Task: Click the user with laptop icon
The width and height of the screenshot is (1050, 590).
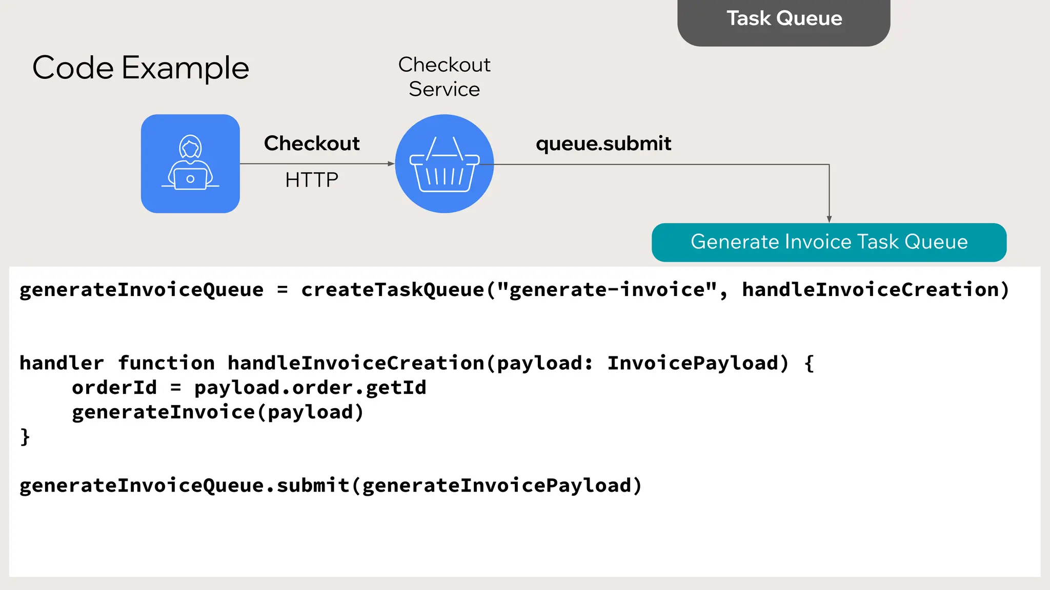Action: point(190,163)
